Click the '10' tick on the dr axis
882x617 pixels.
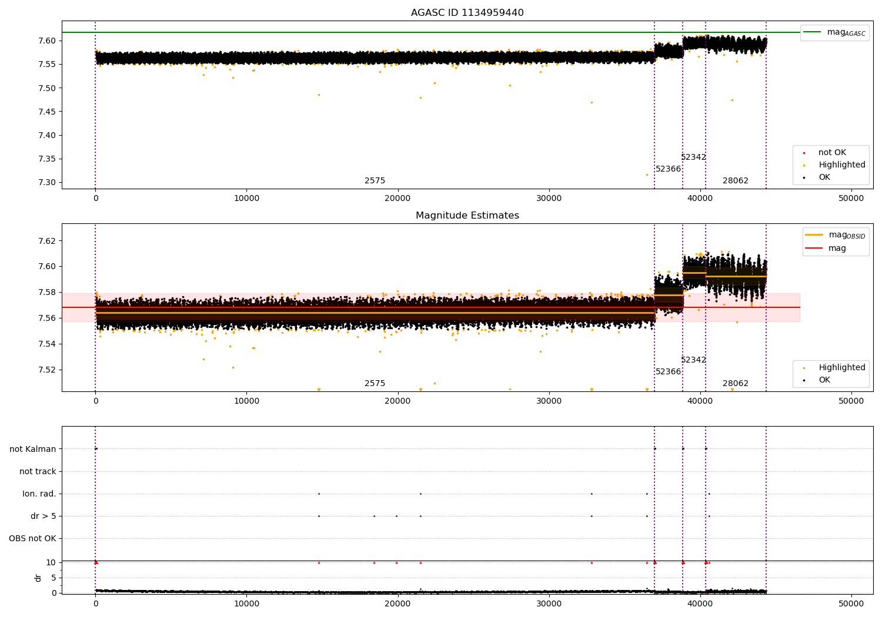click(x=51, y=563)
